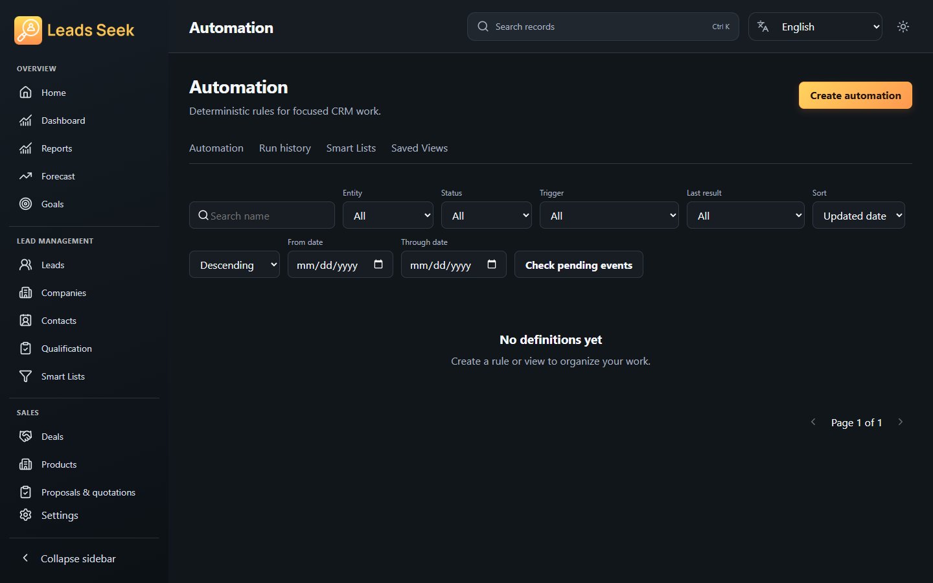Click the "No definitions yet" heading
The image size is (933, 583).
[x=551, y=339]
